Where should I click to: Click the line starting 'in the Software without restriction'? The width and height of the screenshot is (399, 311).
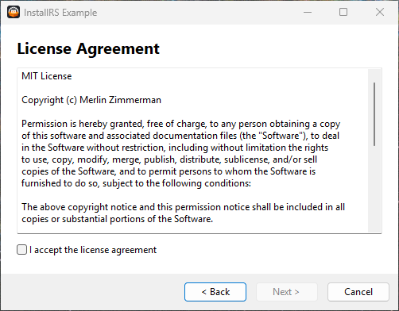175,148
